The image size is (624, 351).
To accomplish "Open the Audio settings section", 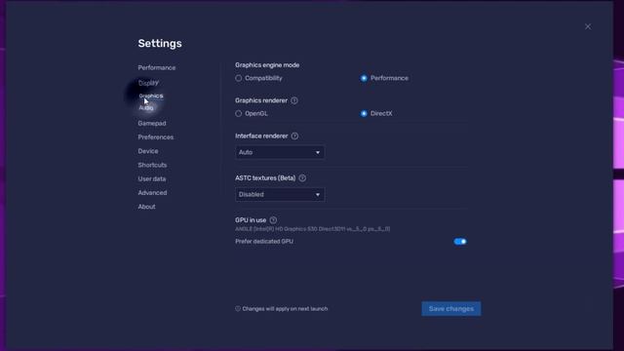I will [x=146, y=108].
